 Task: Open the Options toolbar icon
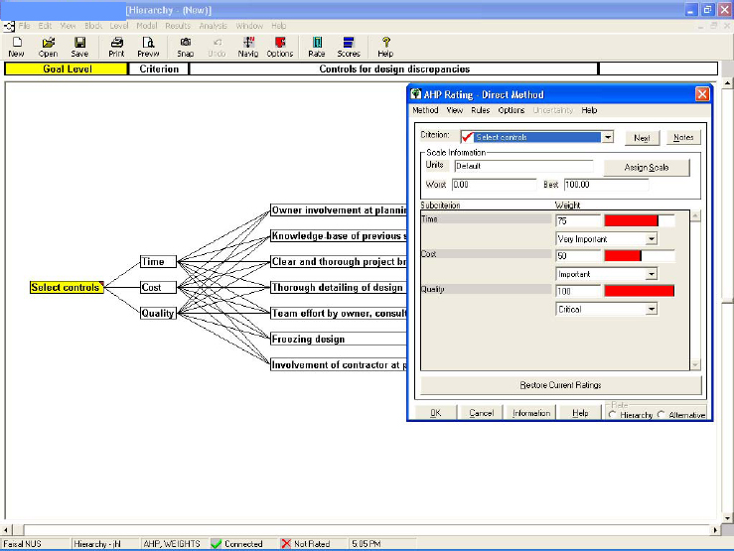280,47
